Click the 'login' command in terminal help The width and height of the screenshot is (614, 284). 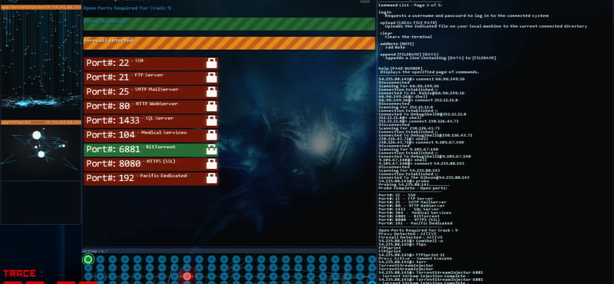coord(385,12)
